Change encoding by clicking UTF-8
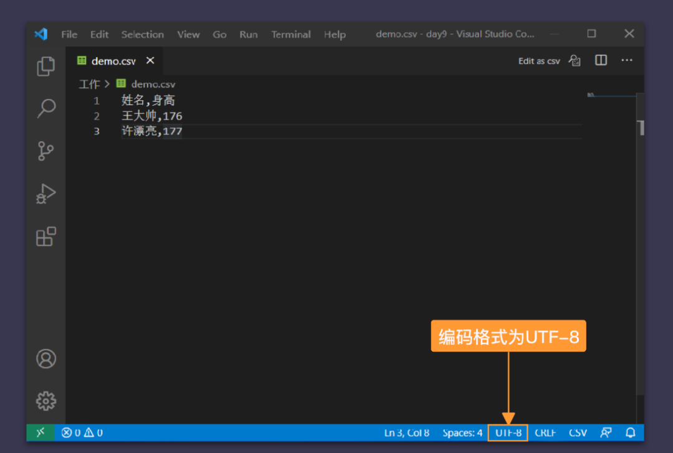Viewport: 673px width, 453px height. tap(508, 432)
